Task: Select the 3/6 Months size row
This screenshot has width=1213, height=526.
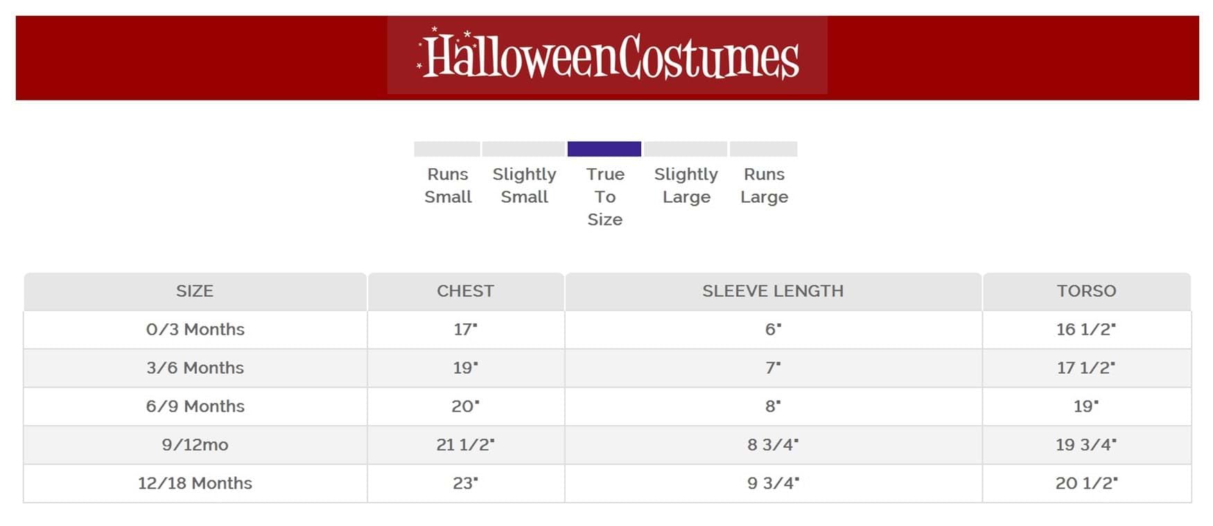Action: tap(195, 368)
